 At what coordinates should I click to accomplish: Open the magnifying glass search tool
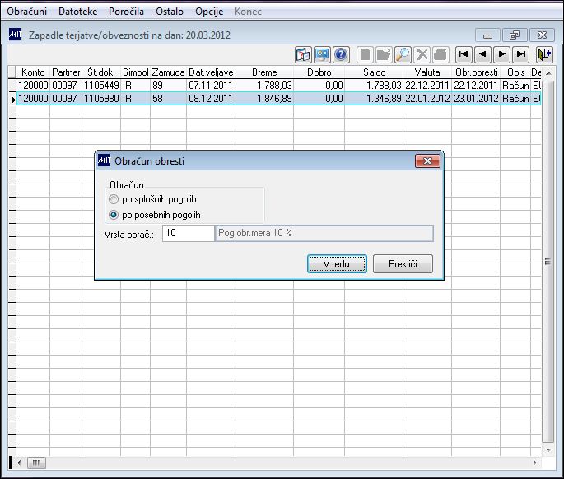tap(403, 55)
